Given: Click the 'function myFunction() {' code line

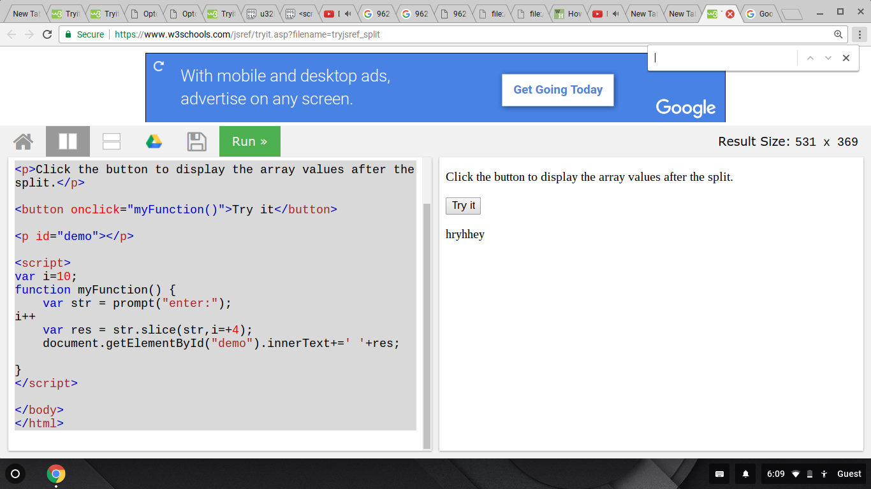Looking at the screenshot, I should (95, 290).
